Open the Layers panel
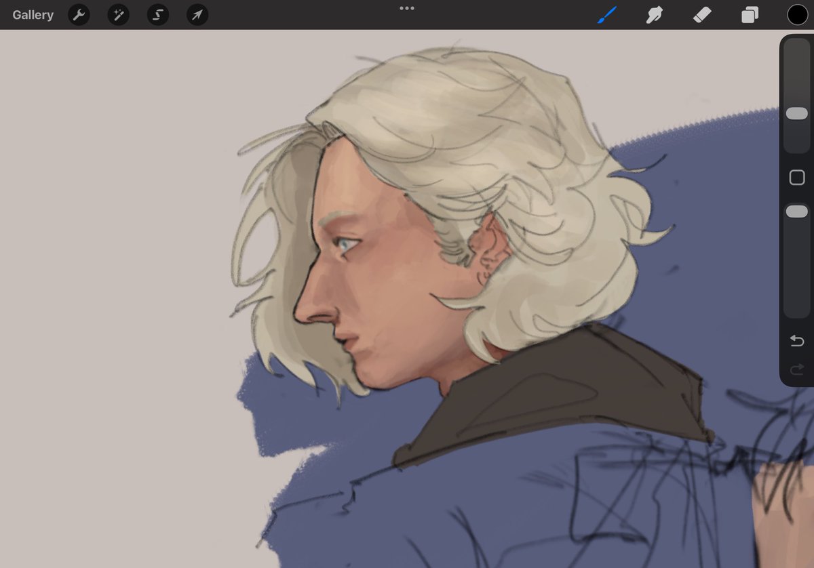 [750, 15]
